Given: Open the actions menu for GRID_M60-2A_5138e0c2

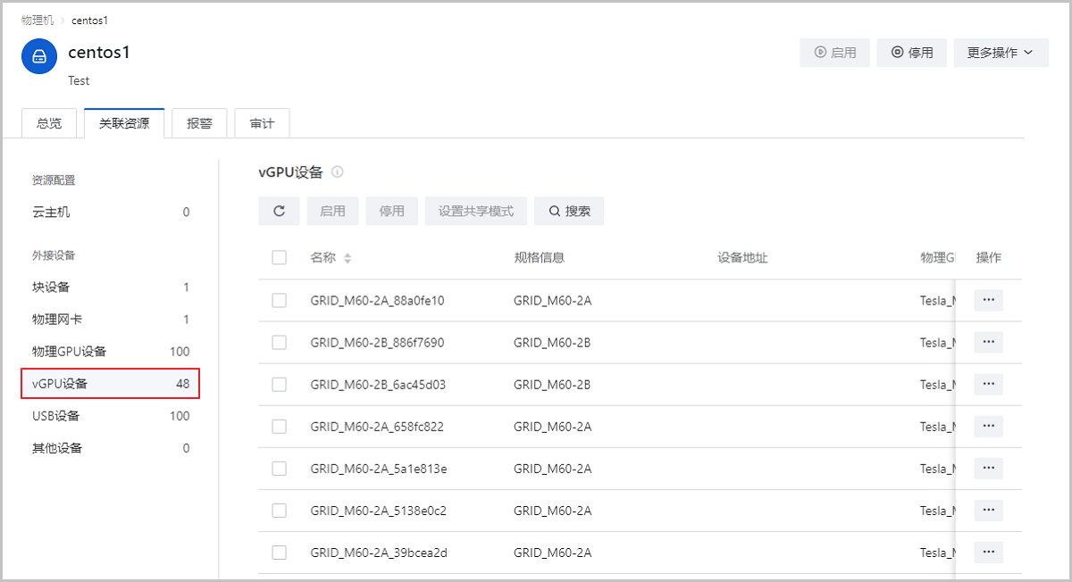Looking at the screenshot, I should pos(988,510).
